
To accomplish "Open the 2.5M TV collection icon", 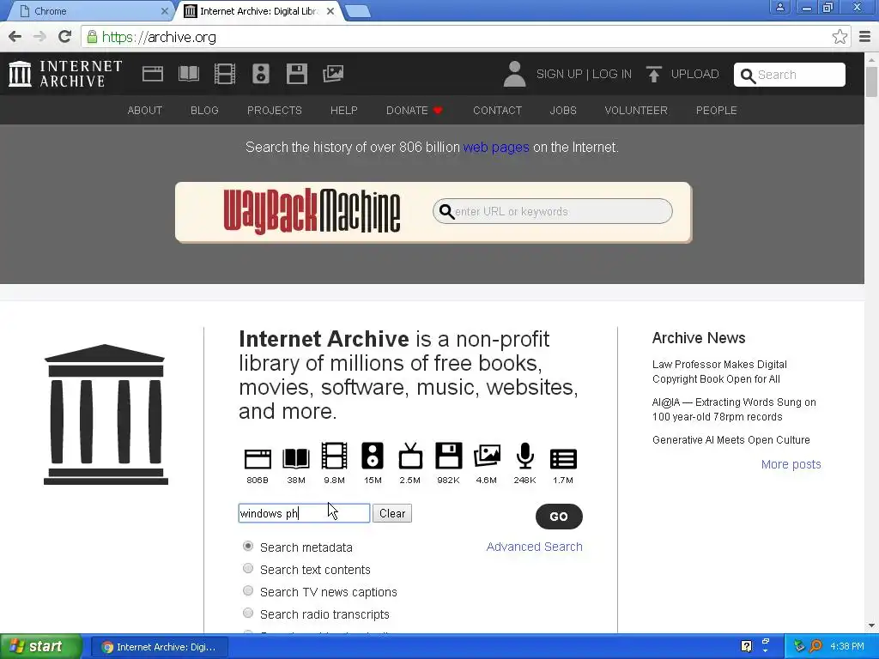I will (x=410, y=456).
